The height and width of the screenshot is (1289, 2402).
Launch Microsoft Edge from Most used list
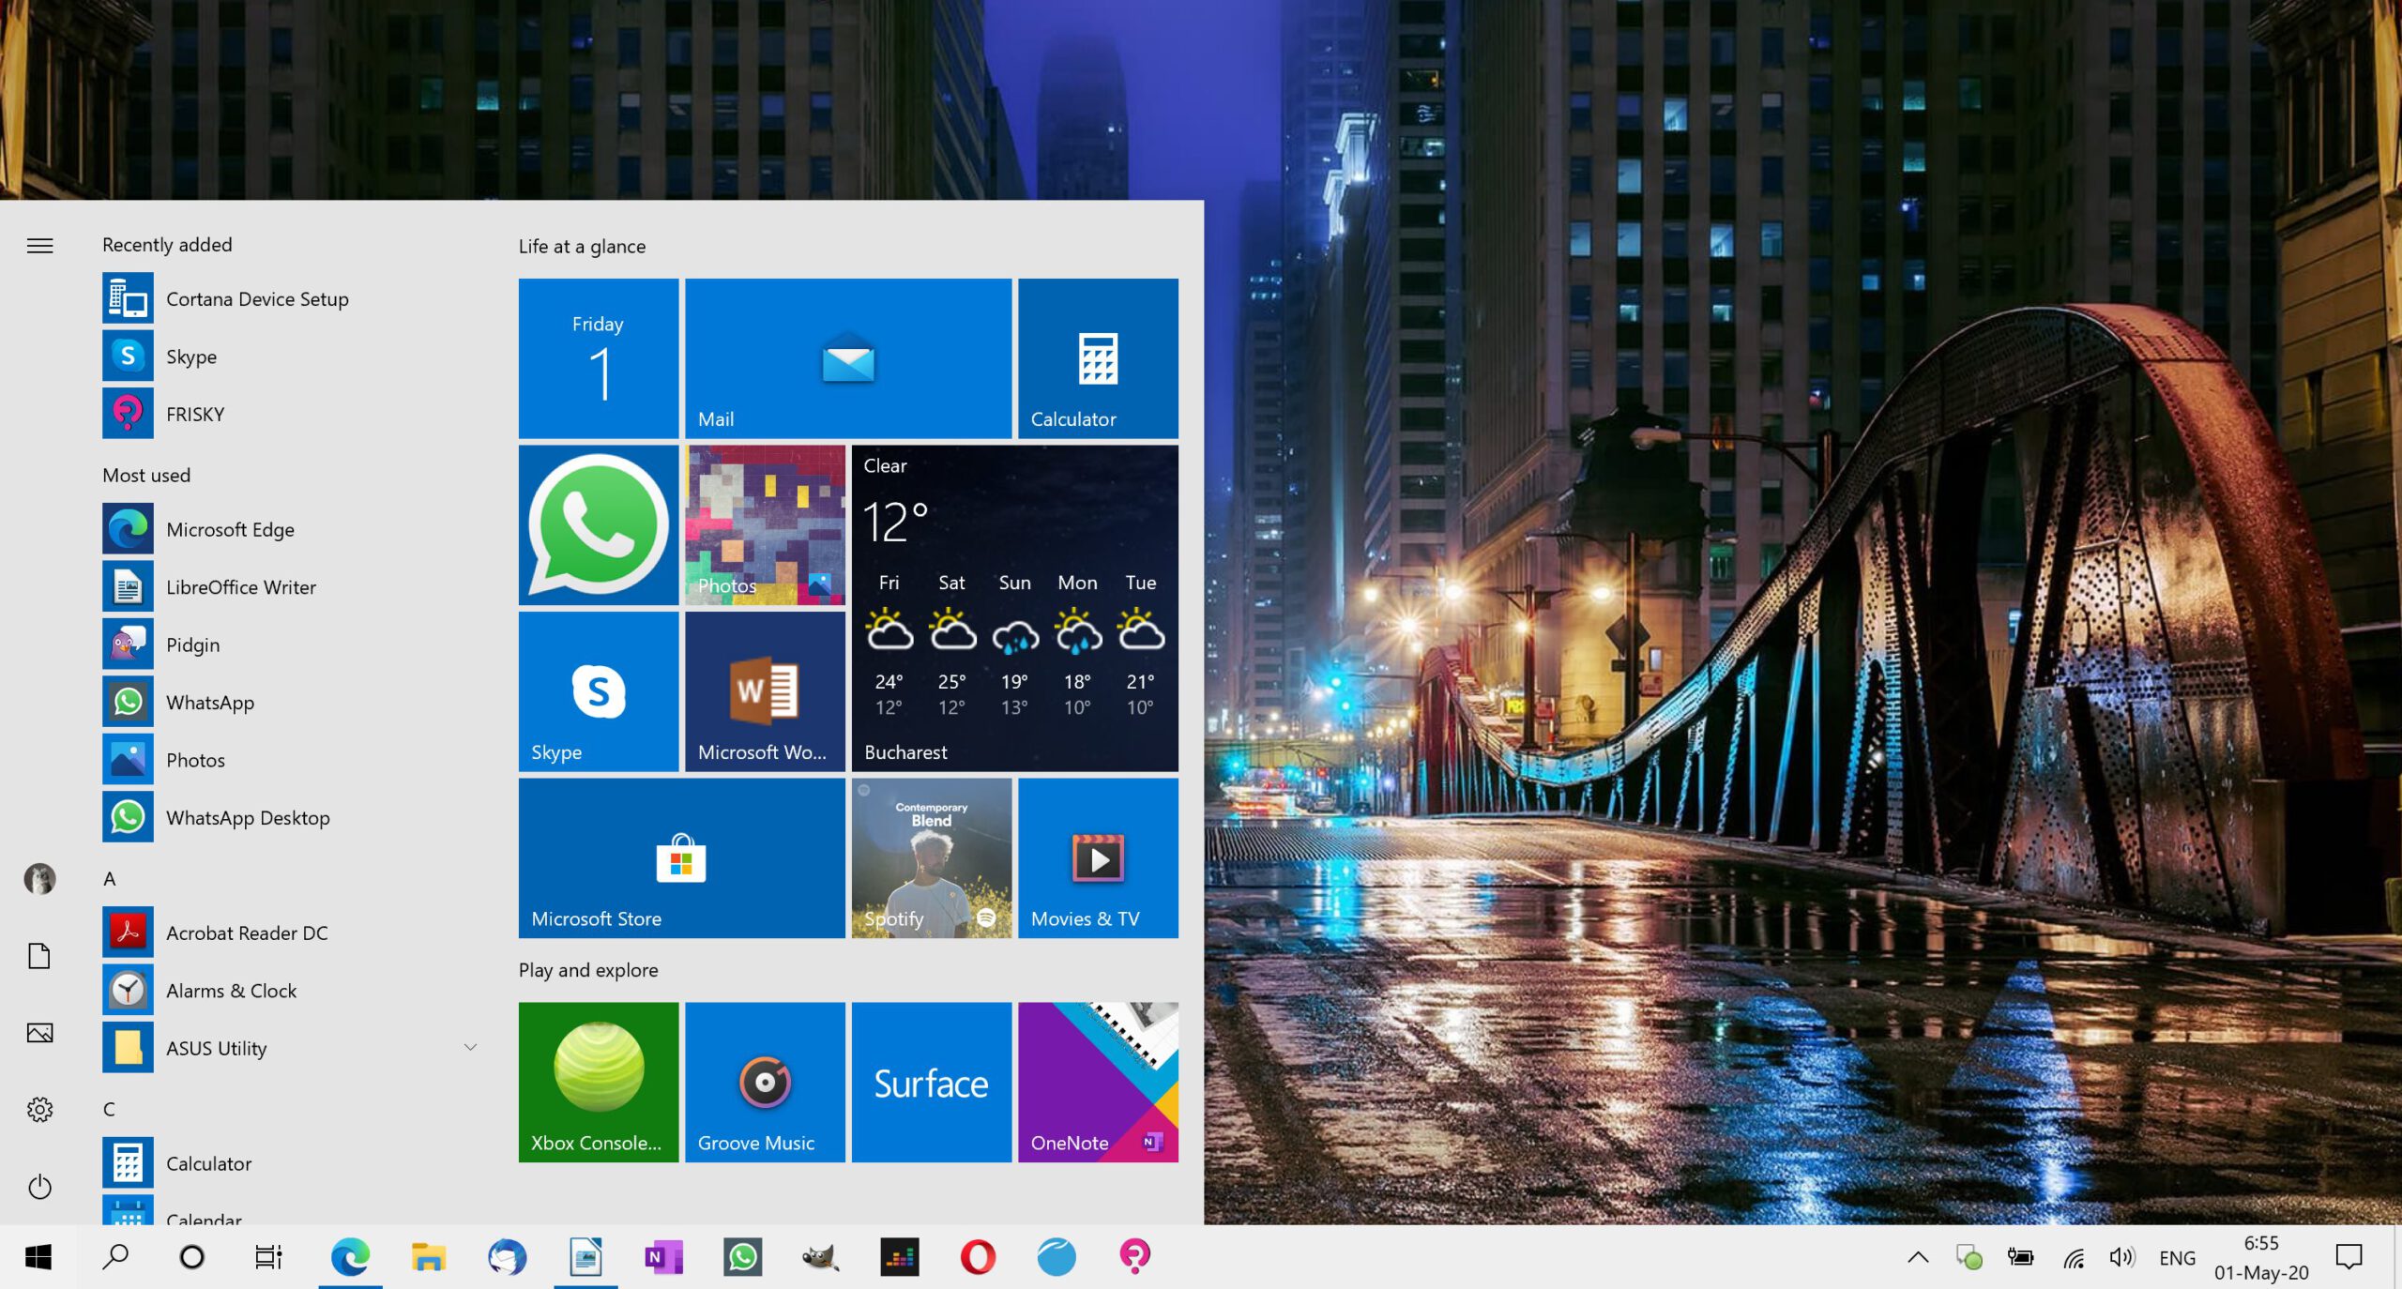coord(291,529)
